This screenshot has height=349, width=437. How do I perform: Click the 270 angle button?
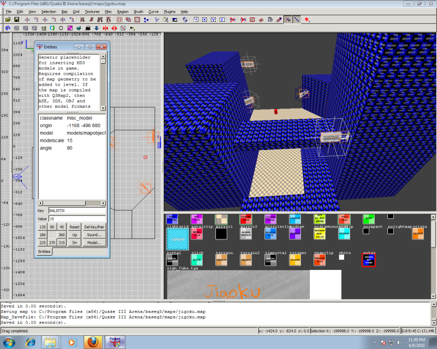pyautogui.click(x=52, y=243)
